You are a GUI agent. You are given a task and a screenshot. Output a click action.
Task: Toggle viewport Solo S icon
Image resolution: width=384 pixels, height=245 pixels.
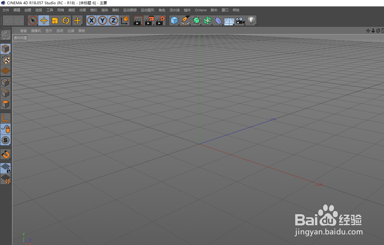point(5,140)
